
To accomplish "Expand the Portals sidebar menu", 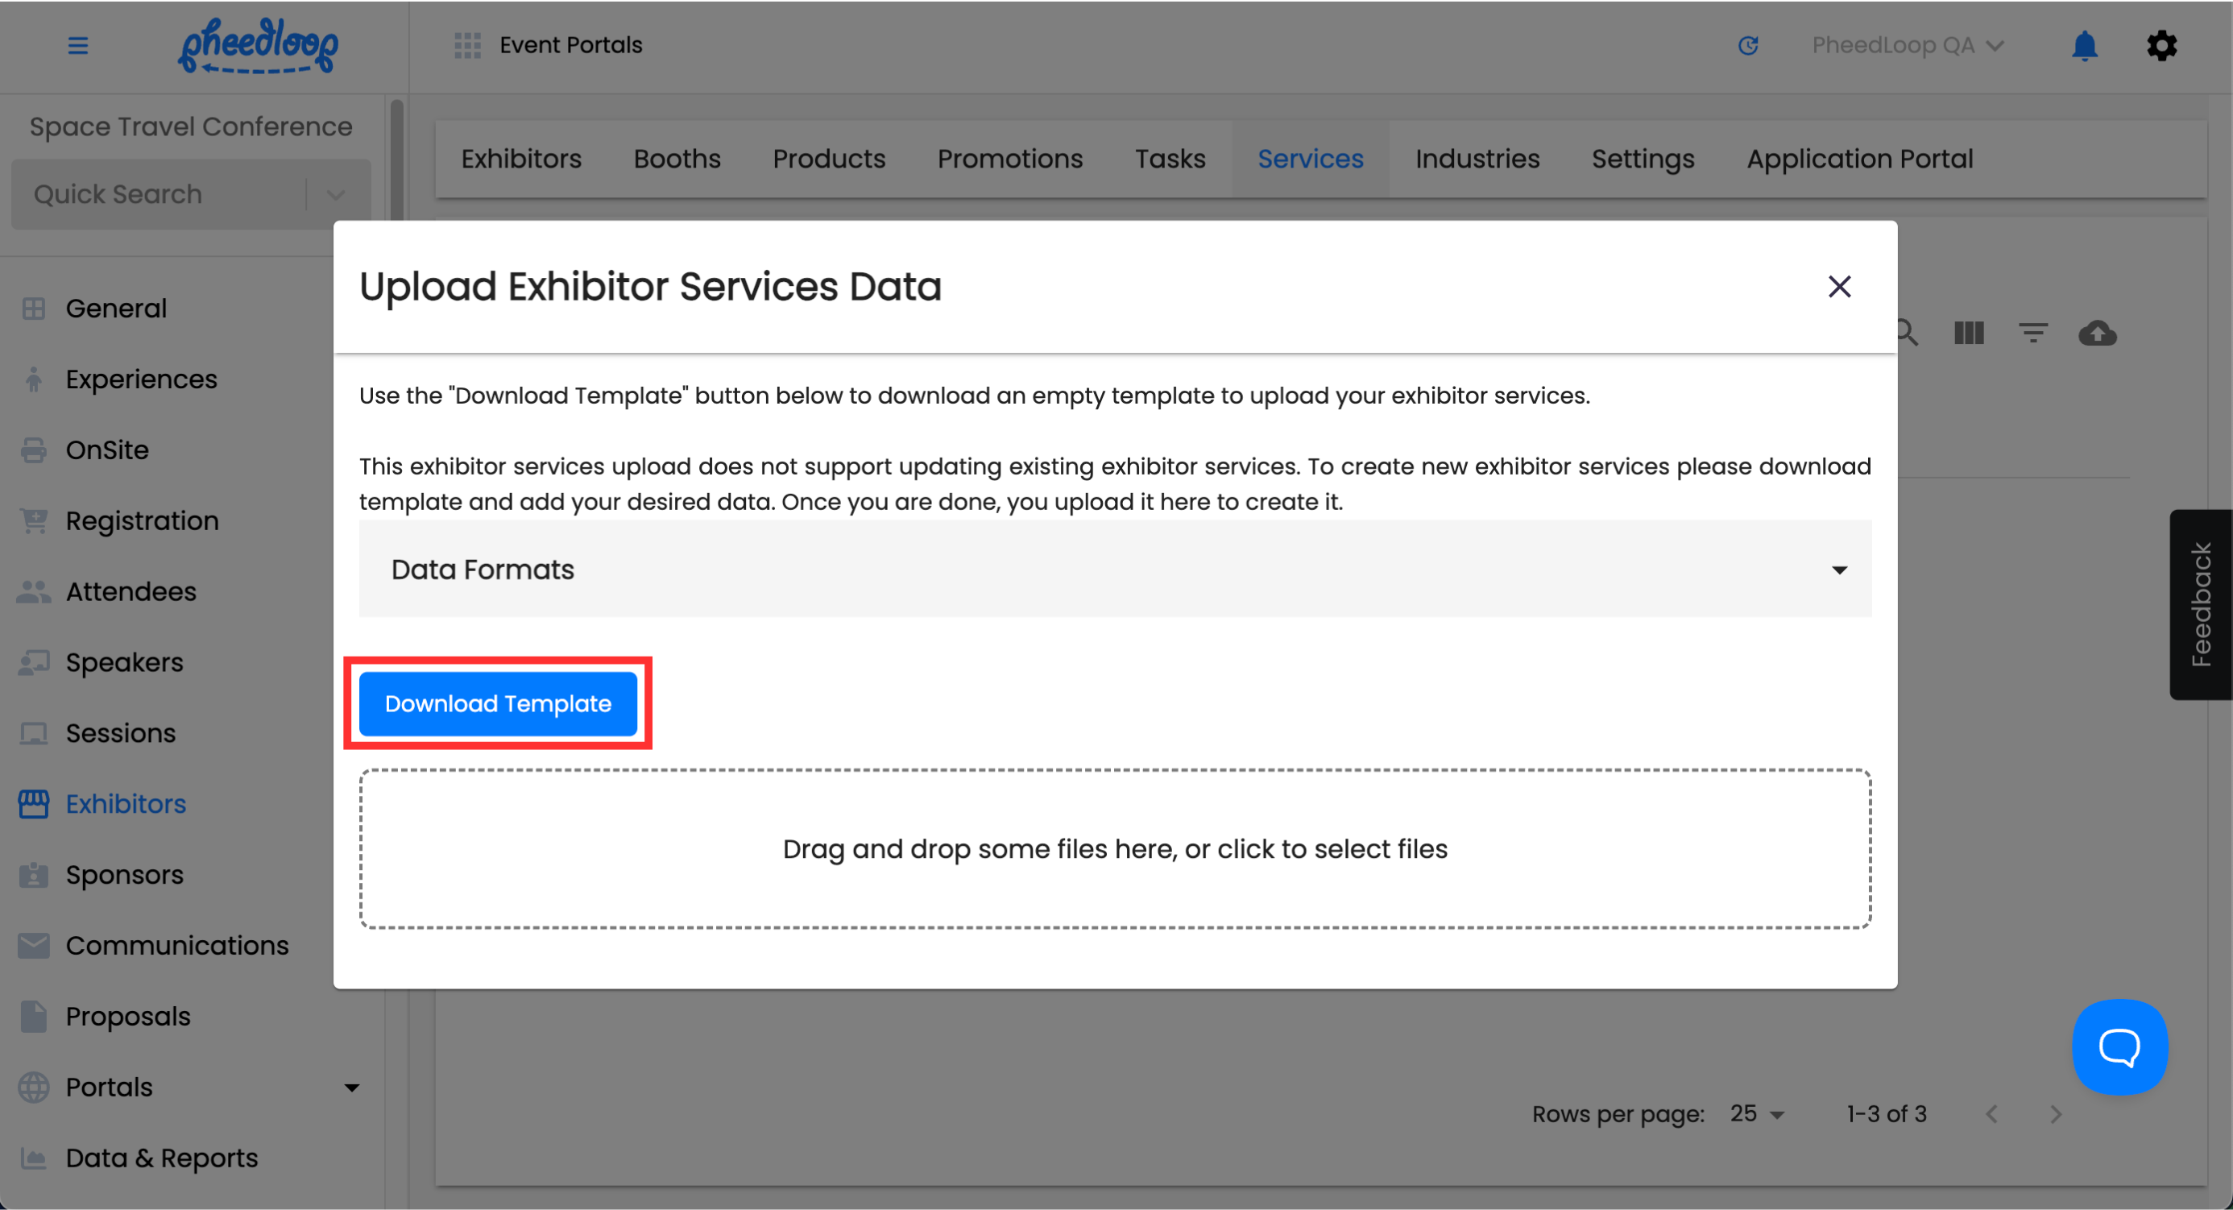I will pos(351,1087).
